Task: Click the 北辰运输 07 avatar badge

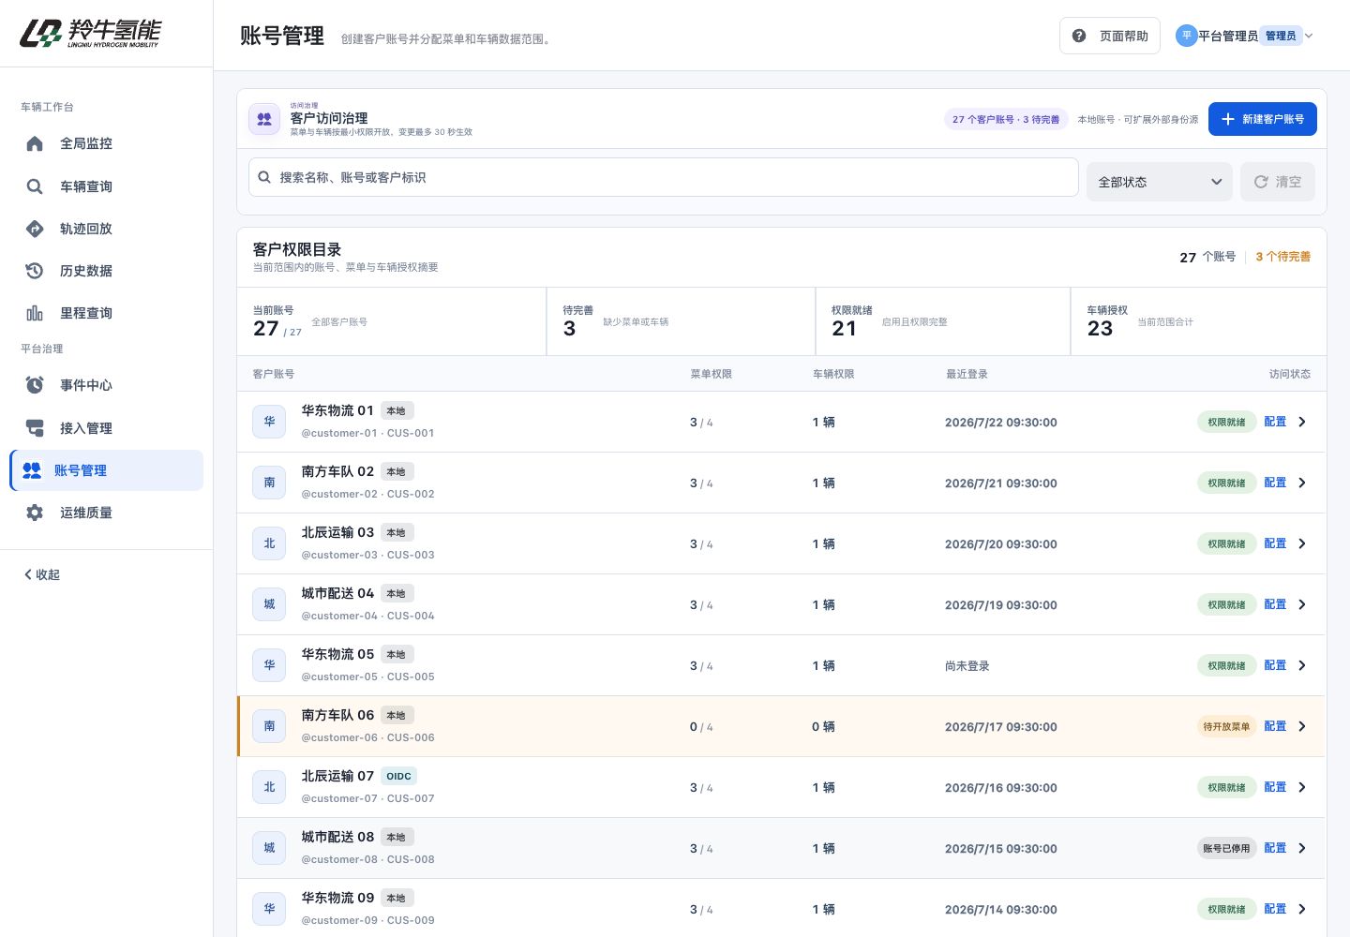Action: (x=269, y=787)
